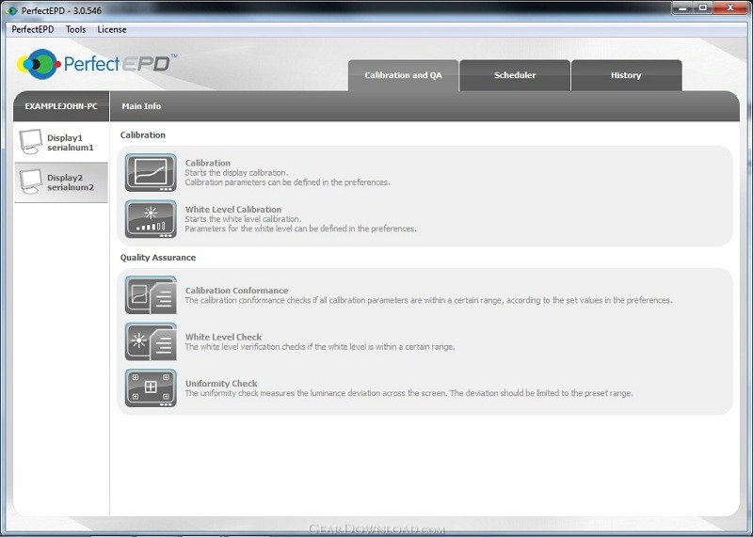
Task: Click the calibration conformance description text
Action: (428, 300)
